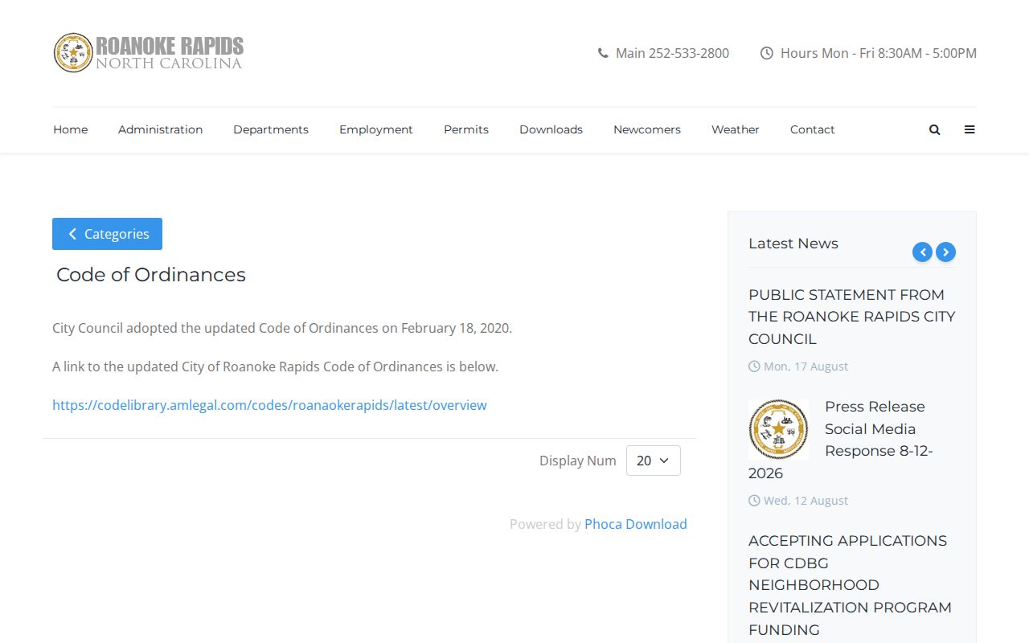Click the Wed, 12 August date
Viewport: 1029px width, 643px height.
(x=806, y=501)
